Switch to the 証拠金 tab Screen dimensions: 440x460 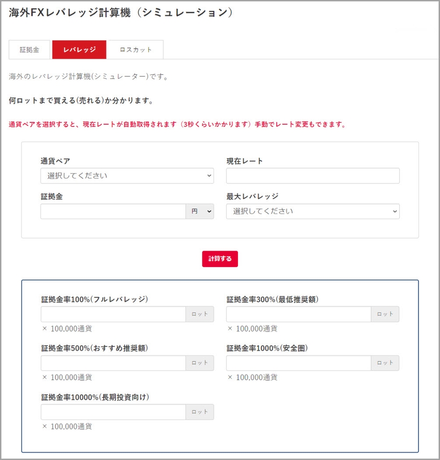coord(29,49)
